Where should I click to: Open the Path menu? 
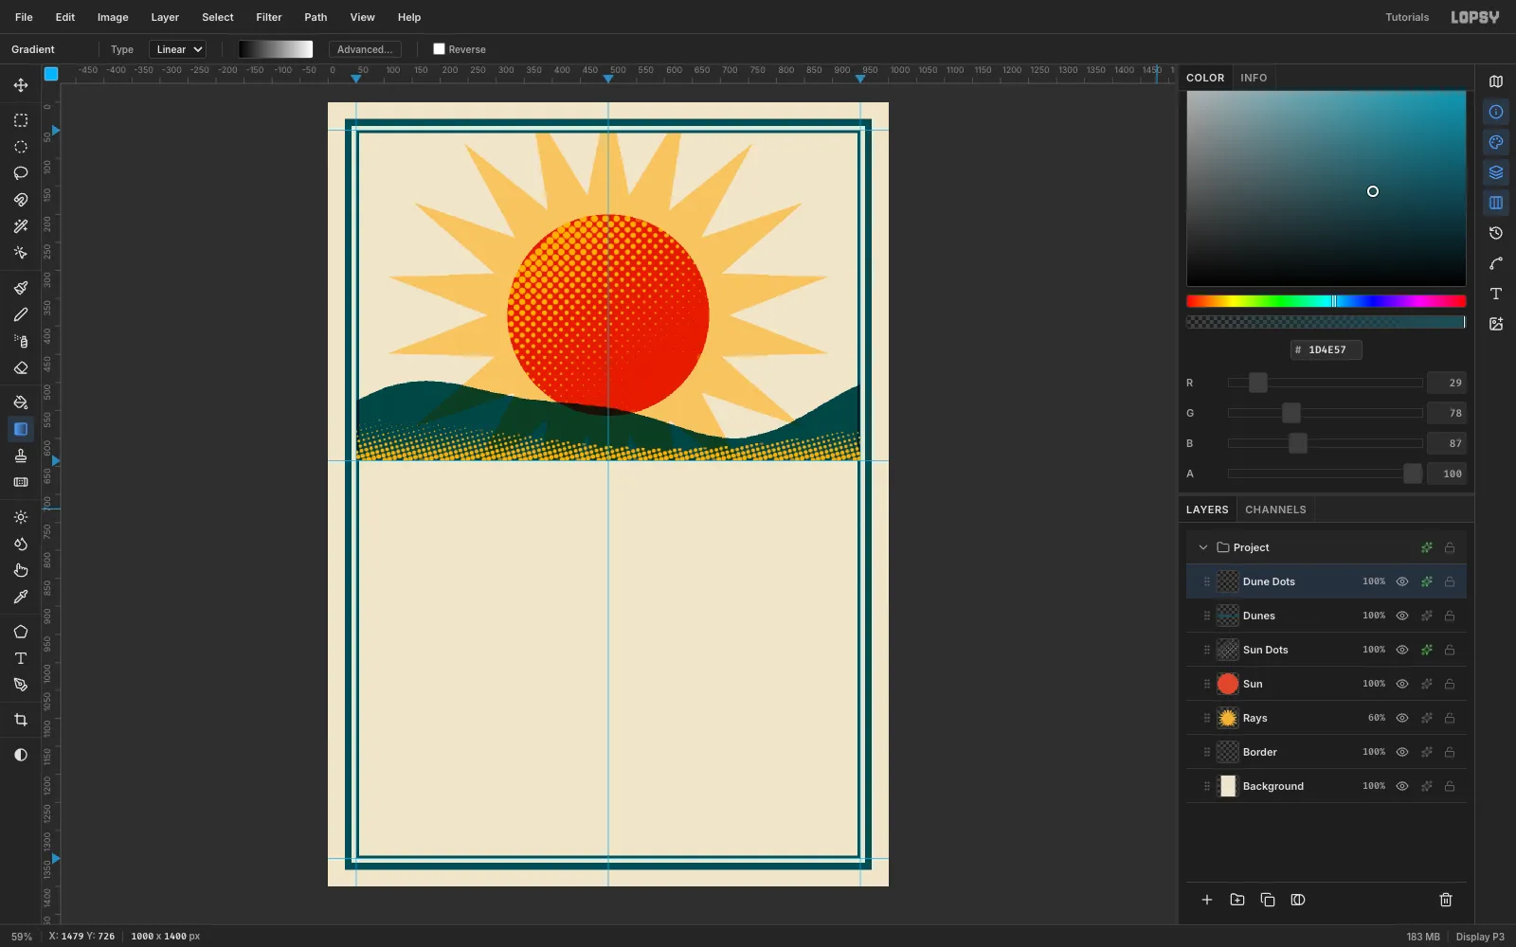coord(316,17)
